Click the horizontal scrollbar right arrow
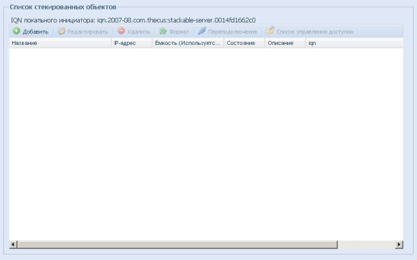This screenshot has height=260, width=417. click(x=399, y=244)
